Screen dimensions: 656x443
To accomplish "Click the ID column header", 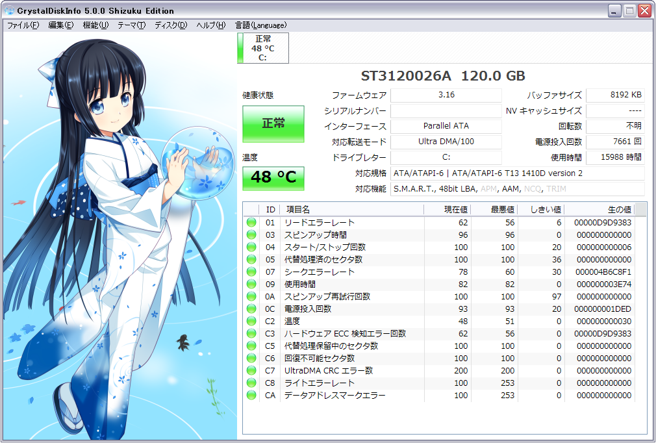I will tap(270, 210).
